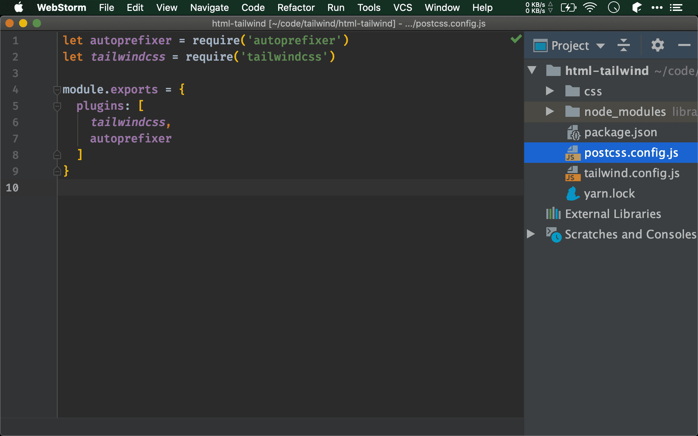Open the Project view dropdown arrow
Image resolution: width=698 pixels, height=436 pixels.
(601, 46)
